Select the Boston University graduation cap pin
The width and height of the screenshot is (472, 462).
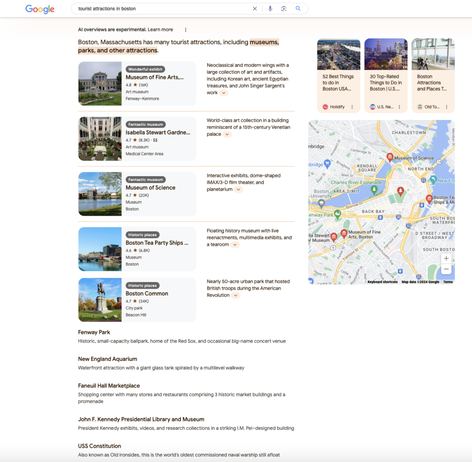click(321, 203)
